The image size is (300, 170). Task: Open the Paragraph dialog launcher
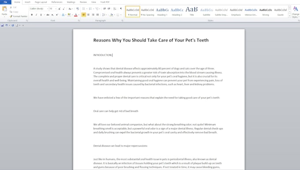tap(122, 20)
